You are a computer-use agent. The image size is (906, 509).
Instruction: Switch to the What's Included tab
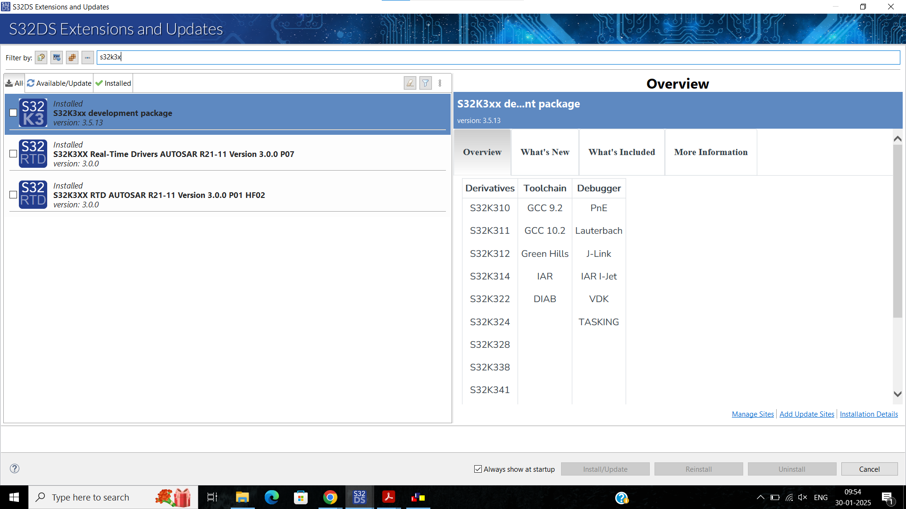621,152
